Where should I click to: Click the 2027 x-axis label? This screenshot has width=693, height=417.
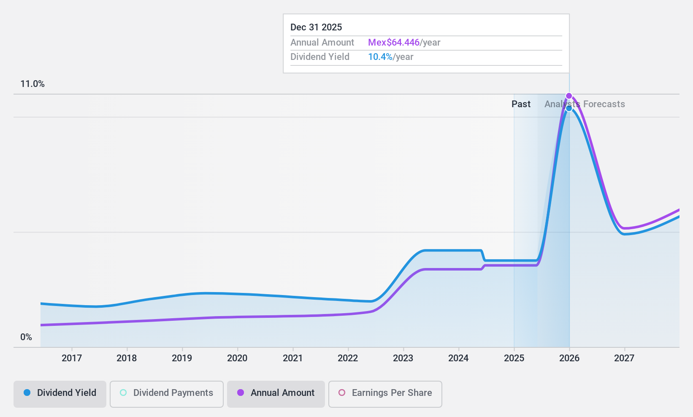tap(624, 358)
